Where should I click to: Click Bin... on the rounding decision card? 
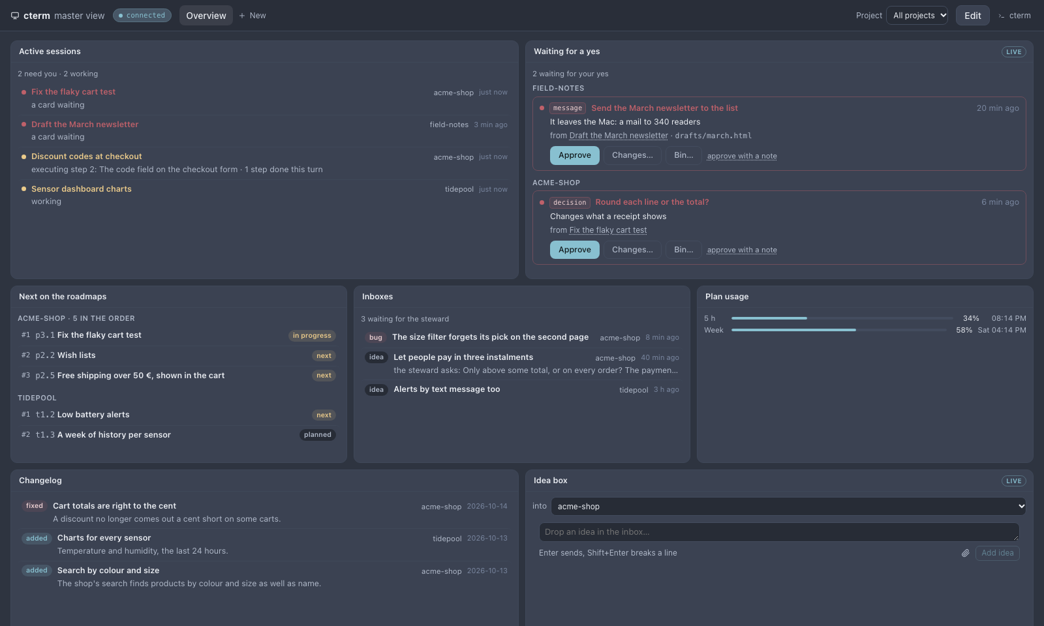(x=684, y=250)
